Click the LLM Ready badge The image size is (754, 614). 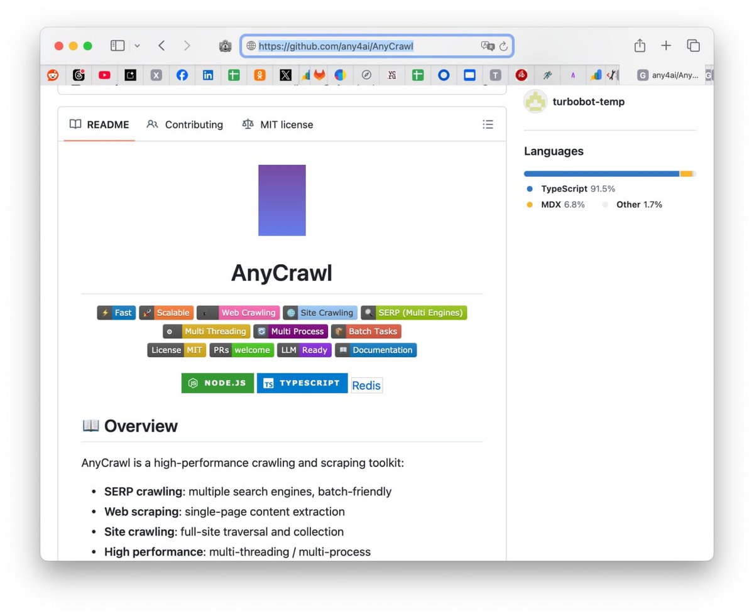pyautogui.click(x=304, y=350)
